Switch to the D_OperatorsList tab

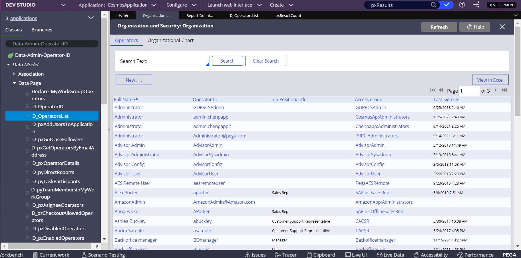(244, 15)
